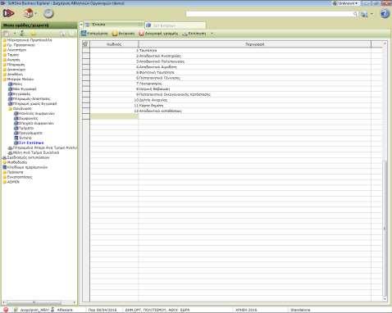Screen dimensions: 392x313
Task: Click the search magnifier icon in top search box
Action: click(355, 14)
